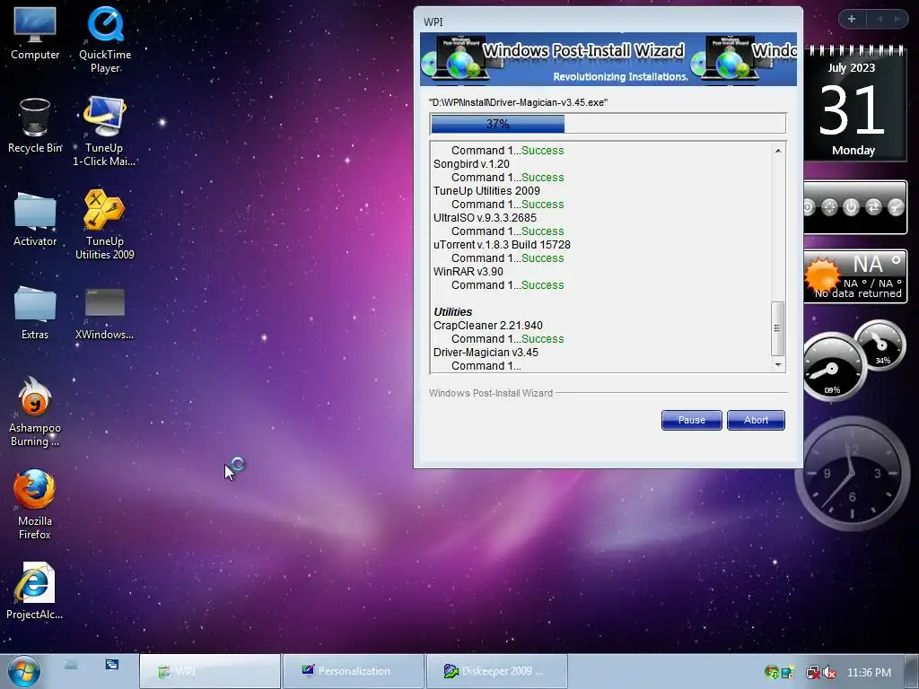The height and width of the screenshot is (689, 919).
Task: Click the Driver-Magician-v3.45.exe install path text
Action: coord(518,102)
